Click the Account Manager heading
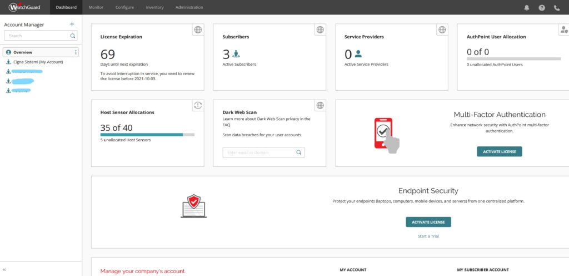569x276 pixels. pyautogui.click(x=24, y=24)
